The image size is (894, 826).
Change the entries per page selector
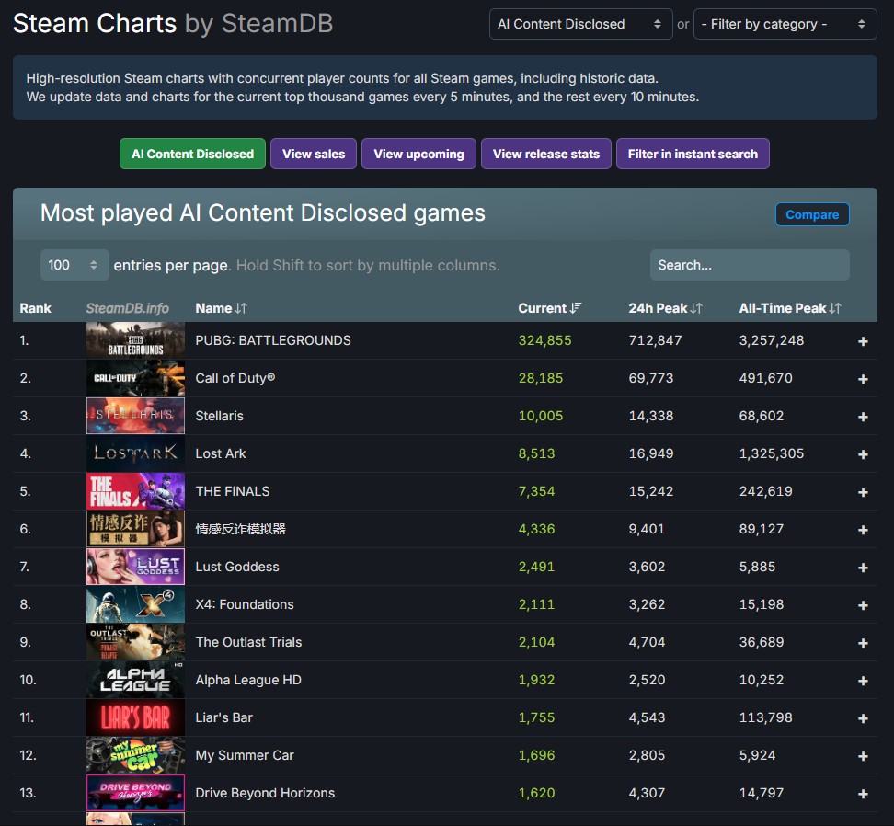[74, 265]
